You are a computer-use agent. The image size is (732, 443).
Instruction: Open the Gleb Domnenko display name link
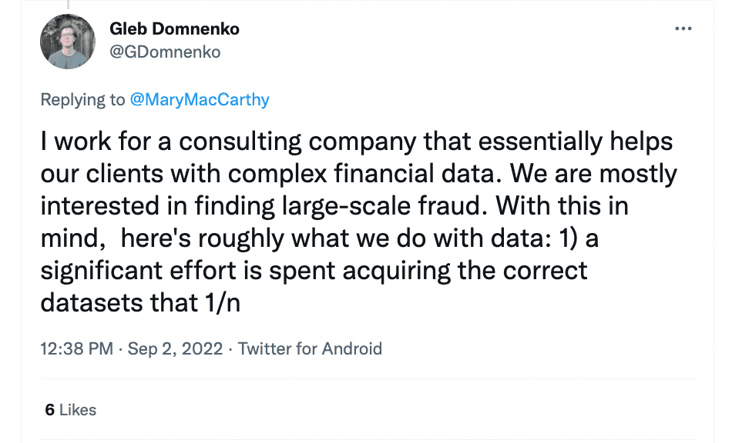point(175,29)
